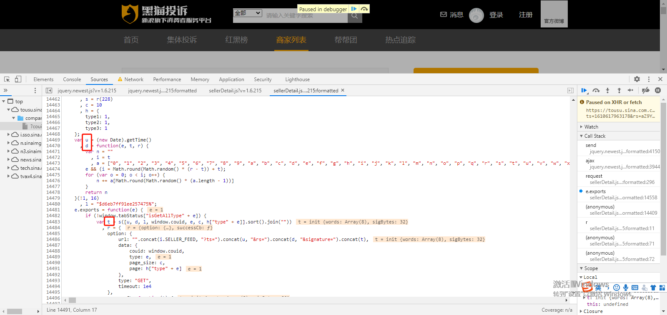Image resolution: width=667 pixels, height=315 pixels.
Task: Toggle pause on exceptions button
Action: click(x=658, y=90)
